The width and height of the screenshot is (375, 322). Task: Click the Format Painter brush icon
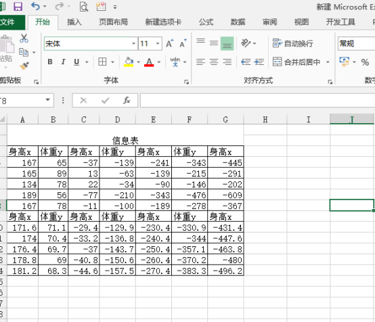click(x=24, y=66)
